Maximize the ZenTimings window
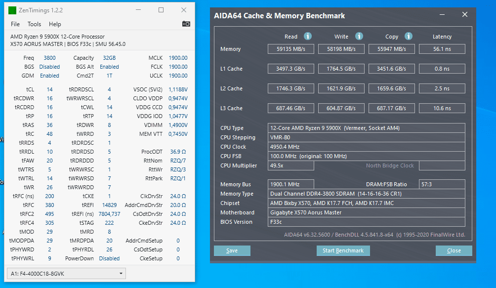 [x=161, y=10]
